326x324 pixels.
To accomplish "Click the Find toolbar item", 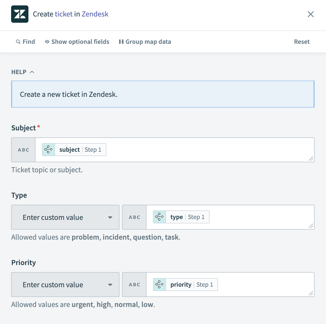I will tap(28, 42).
